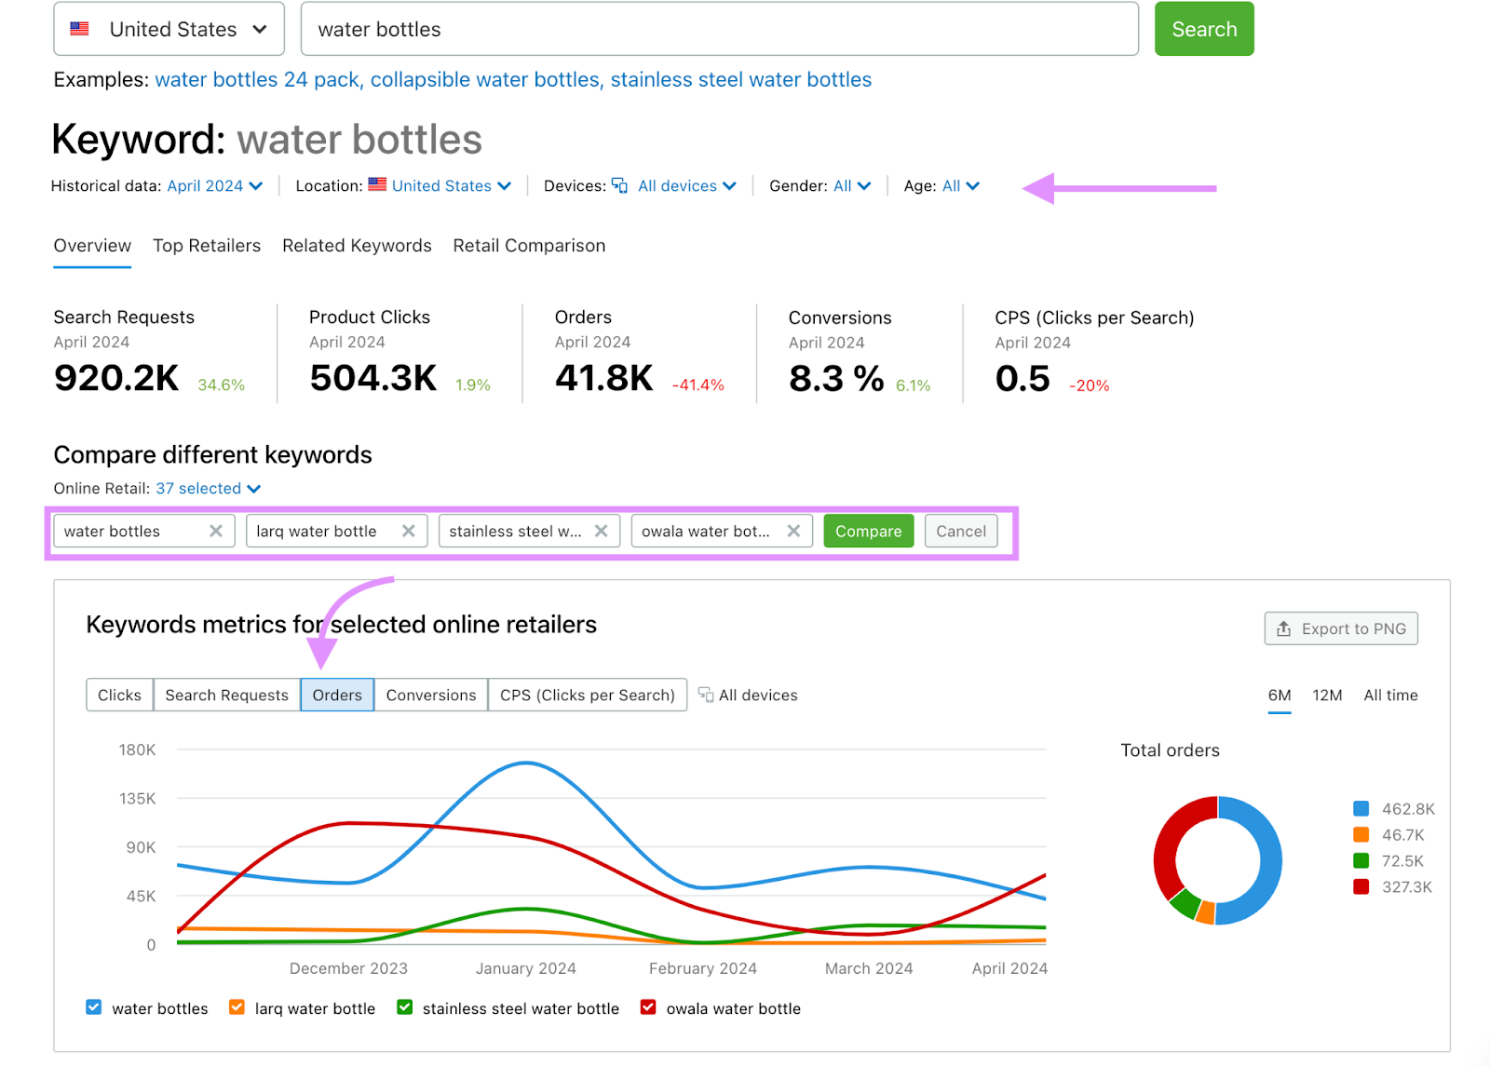
Task: Clear the owala water bottle keyword
Action: [x=793, y=531]
